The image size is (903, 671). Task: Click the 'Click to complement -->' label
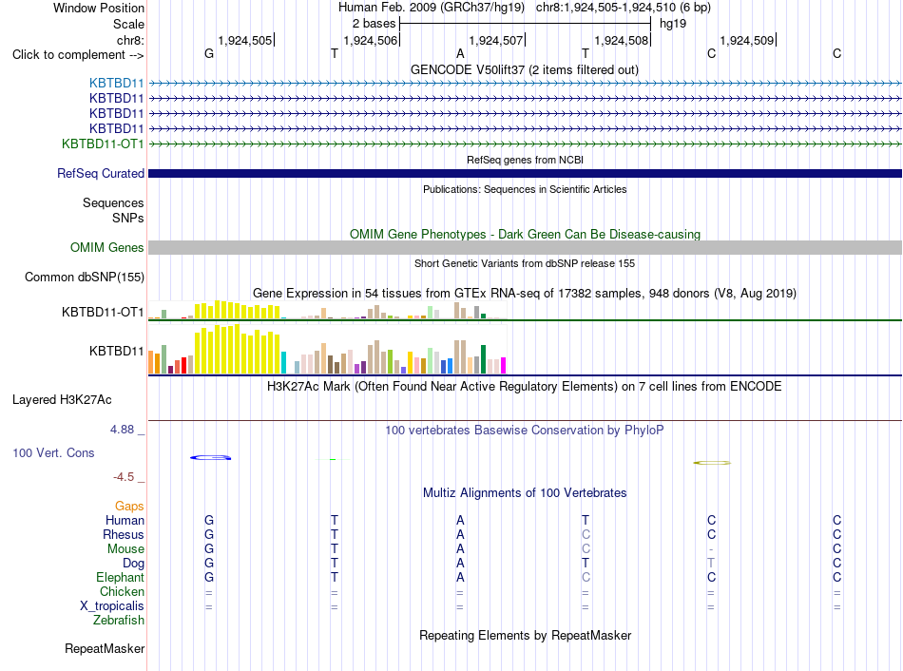[x=78, y=55]
